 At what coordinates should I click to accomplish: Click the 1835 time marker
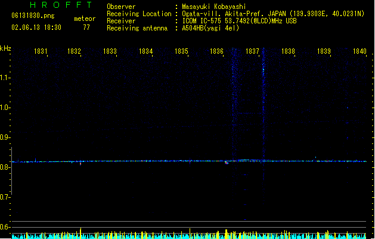(x=181, y=51)
